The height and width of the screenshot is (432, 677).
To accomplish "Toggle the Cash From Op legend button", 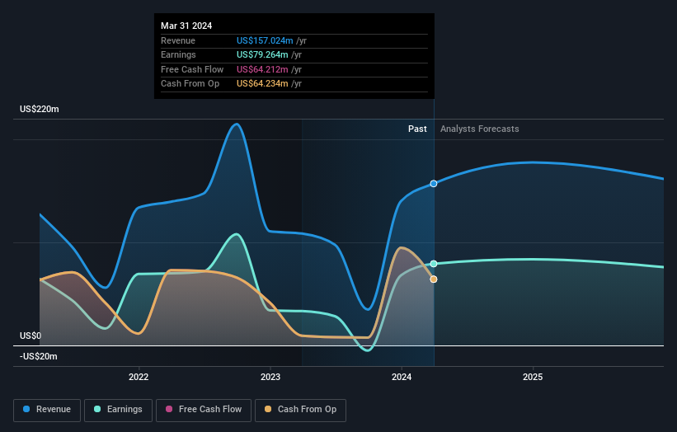I will [x=300, y=410].
